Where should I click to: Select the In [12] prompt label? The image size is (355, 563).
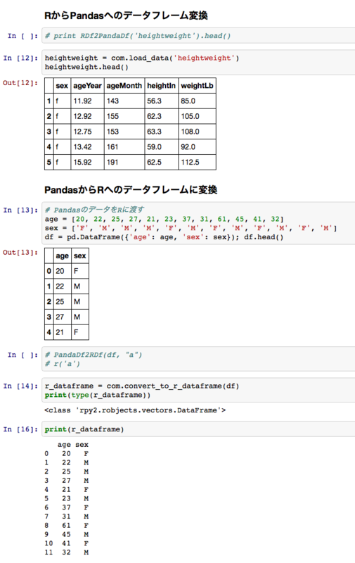tap(20, 58)
